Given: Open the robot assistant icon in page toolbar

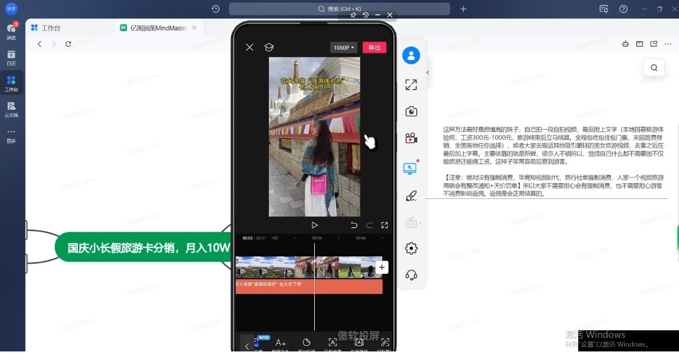Looking at the screenshot, I should point(625,44).
